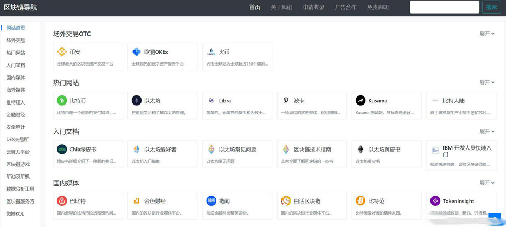Image resolution: width=508 pixels, height=227 pixels.
Task: Click the Huobi (火币) logo icon
Action: [211, 52]
